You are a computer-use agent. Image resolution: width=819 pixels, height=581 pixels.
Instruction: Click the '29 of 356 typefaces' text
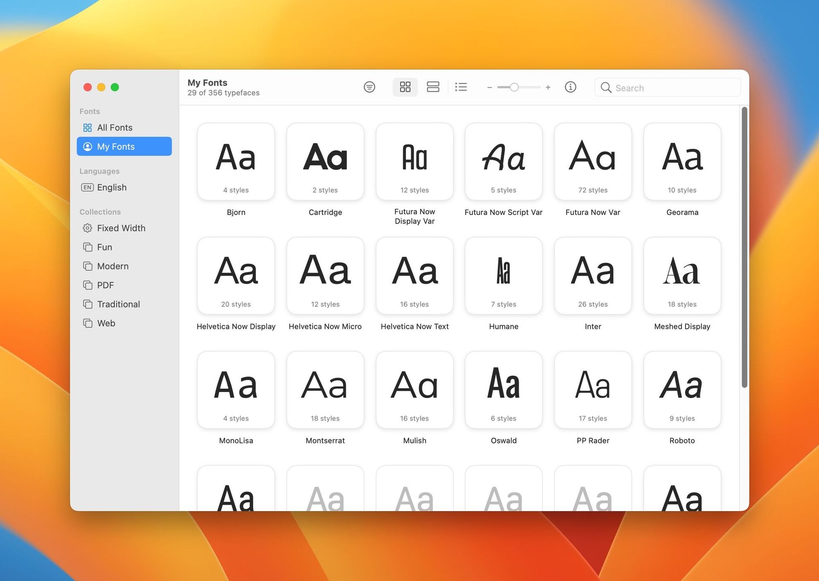[224, 93]
